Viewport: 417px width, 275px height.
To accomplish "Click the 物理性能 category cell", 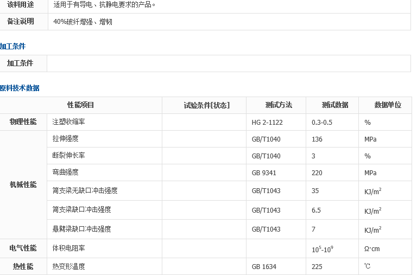I will tap(23, 122).
